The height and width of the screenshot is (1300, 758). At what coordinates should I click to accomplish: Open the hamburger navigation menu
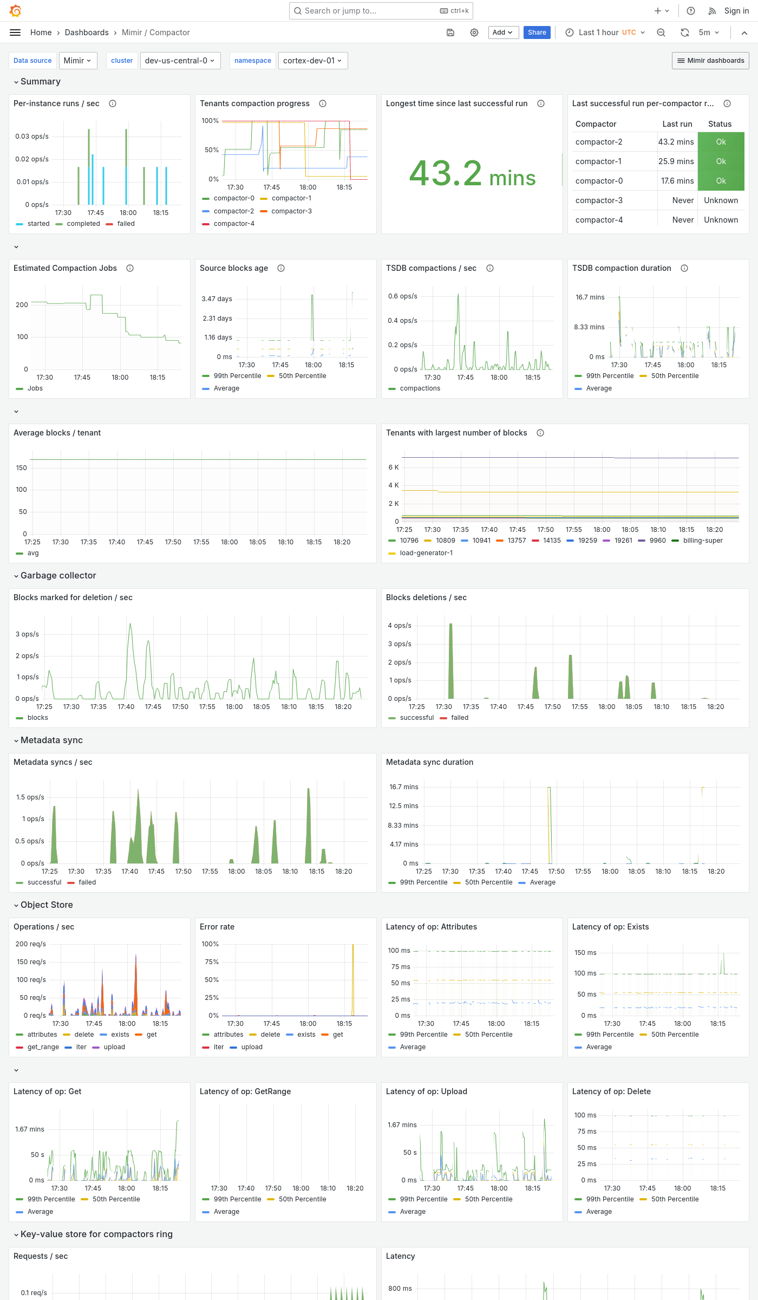(x=15, y=32)
